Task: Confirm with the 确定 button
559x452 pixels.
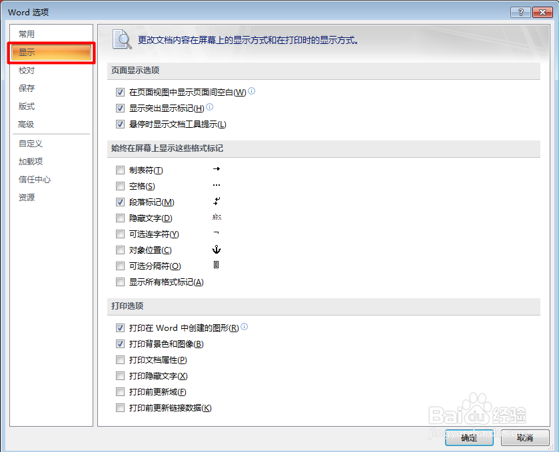Action: click(x=469, y=438)
